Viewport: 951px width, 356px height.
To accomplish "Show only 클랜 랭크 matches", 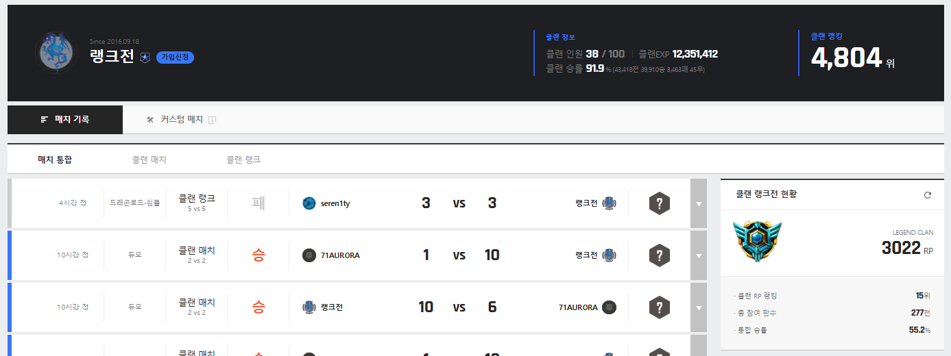I will [243, 160].
